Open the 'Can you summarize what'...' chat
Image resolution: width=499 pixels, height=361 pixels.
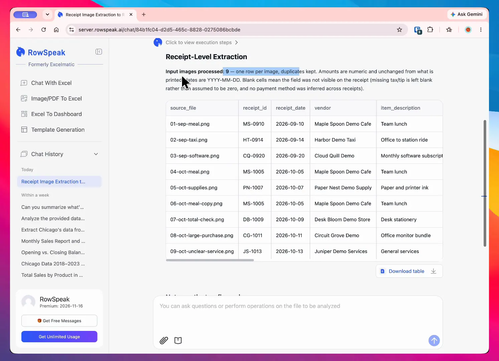pyautogui.click(x=52, y=207)
